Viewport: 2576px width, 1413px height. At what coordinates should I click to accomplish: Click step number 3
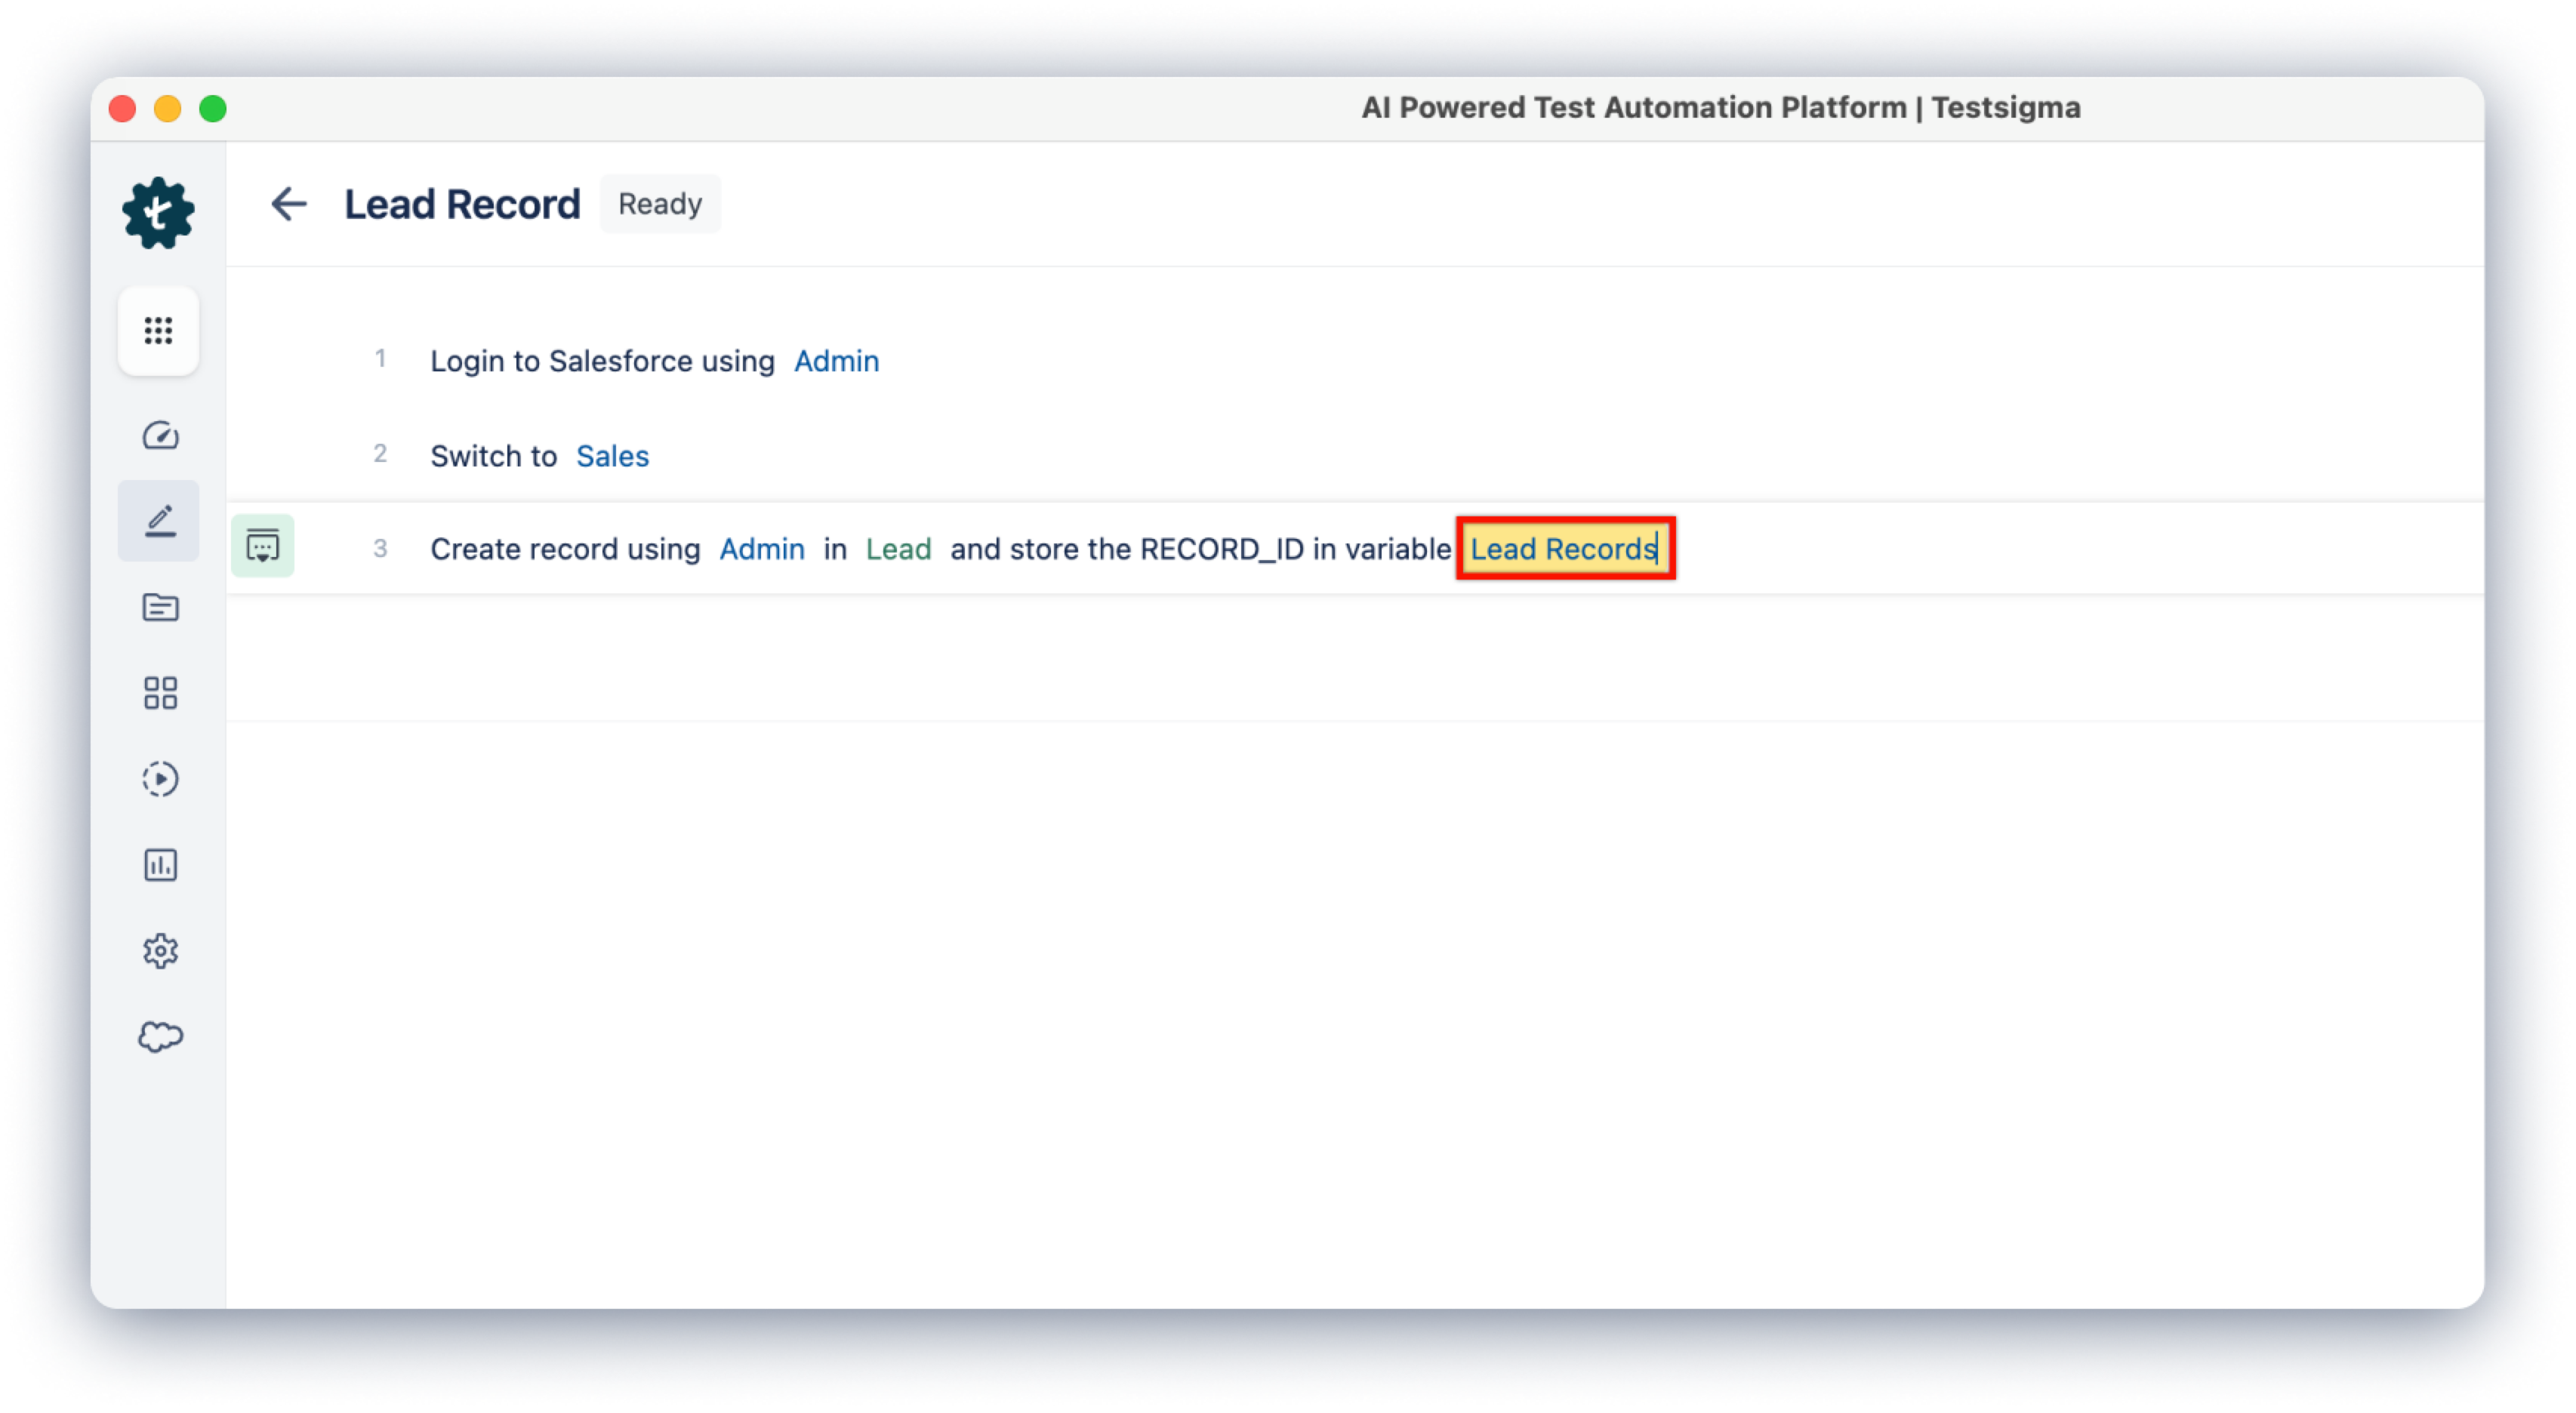[380, 548]
